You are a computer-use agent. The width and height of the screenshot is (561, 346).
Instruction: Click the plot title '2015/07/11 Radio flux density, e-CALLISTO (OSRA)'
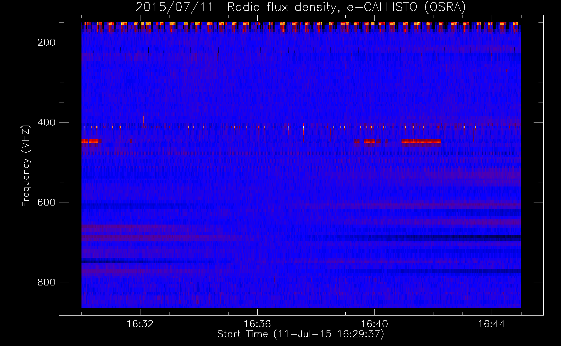301,7
